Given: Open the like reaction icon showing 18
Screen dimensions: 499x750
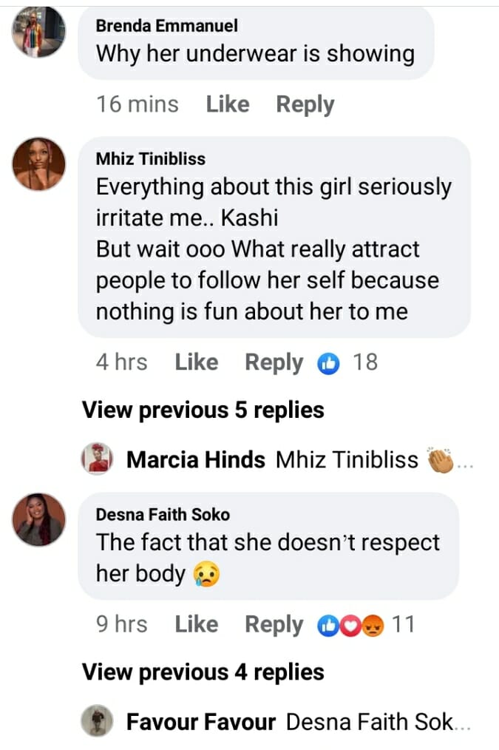Looking at the screenshot, I should tap(327, 362).
